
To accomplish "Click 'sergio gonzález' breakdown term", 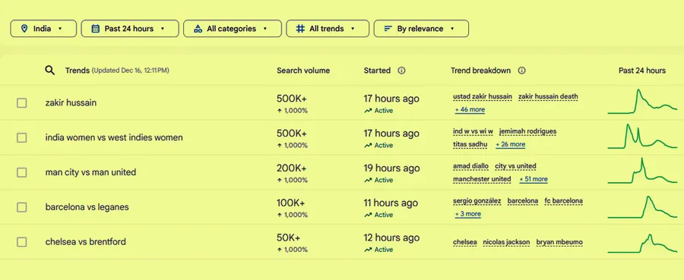I will (x=477, y=201).
